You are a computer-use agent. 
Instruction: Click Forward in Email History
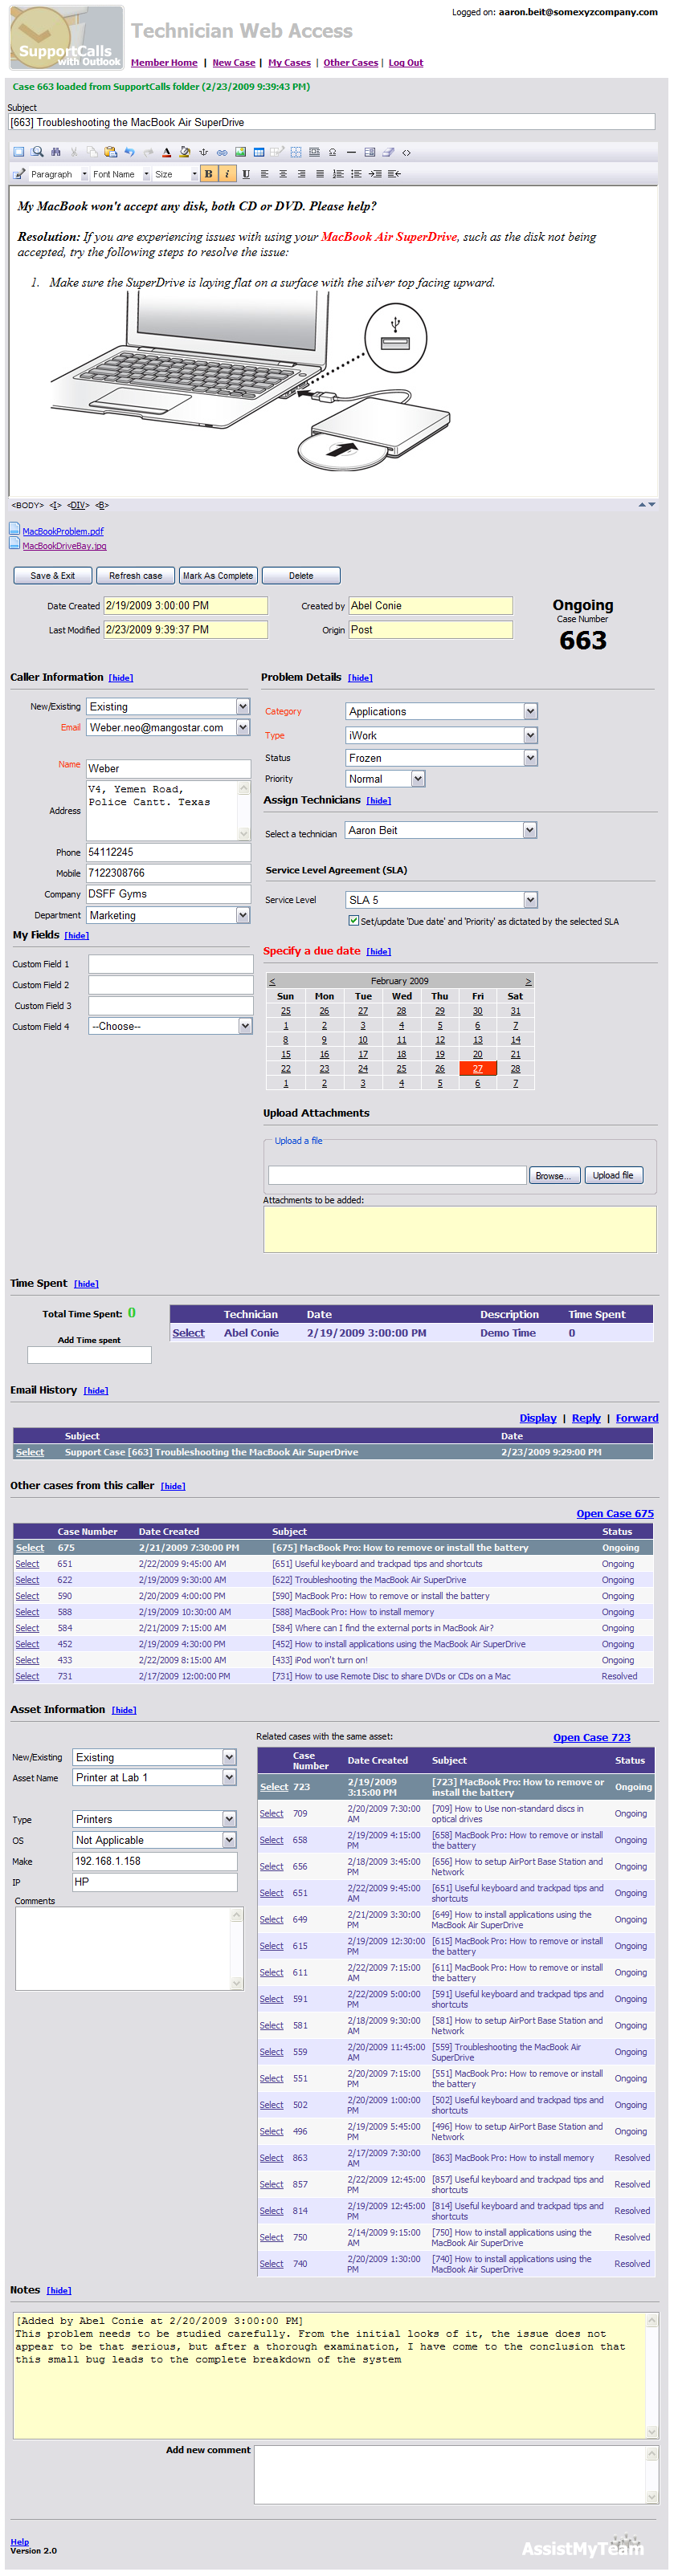click(x=637, y=1418)
